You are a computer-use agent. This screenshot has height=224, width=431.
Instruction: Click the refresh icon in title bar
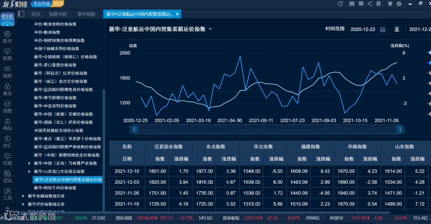tap(340, 4)
